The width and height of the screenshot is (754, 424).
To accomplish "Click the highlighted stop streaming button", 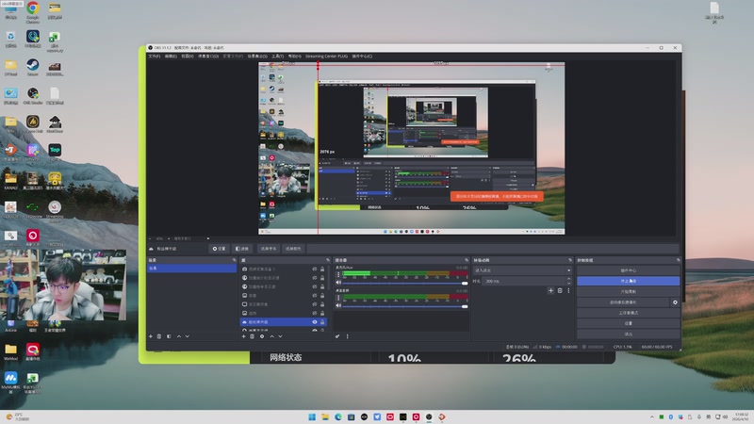I will tap(628, 281).
